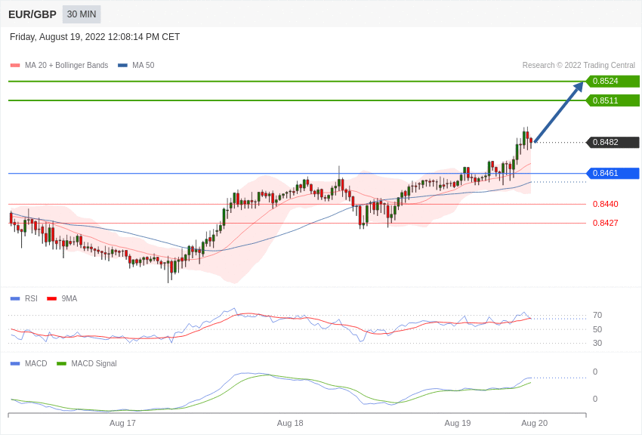The width and height of the screenshot is (642, 435).
Task: Click the Aug 18 date axis label
Action: tap(290, 423)
